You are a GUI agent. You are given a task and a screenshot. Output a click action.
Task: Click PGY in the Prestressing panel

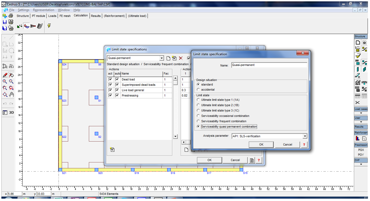[361, 155]
